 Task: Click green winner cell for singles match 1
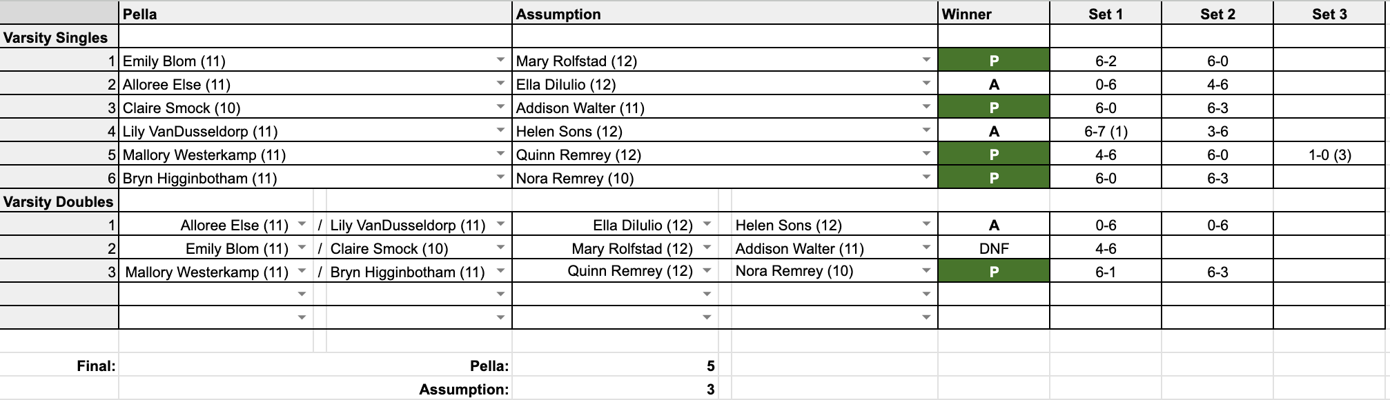(994, 61)
